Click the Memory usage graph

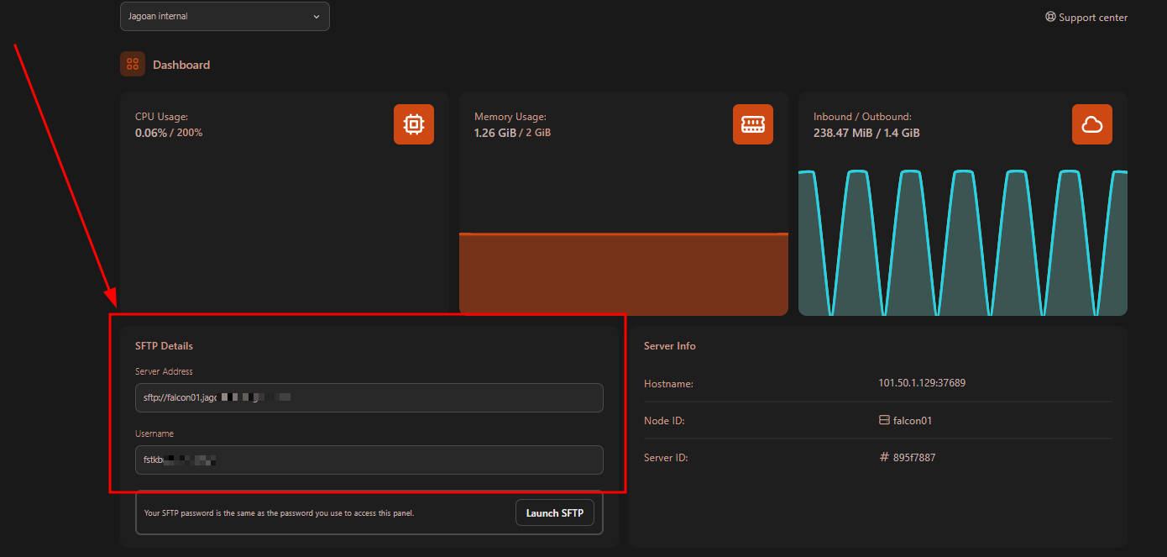point(624,274)
